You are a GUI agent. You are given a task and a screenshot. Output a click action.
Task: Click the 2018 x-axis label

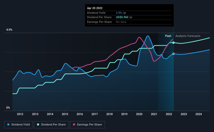(109, 114)
